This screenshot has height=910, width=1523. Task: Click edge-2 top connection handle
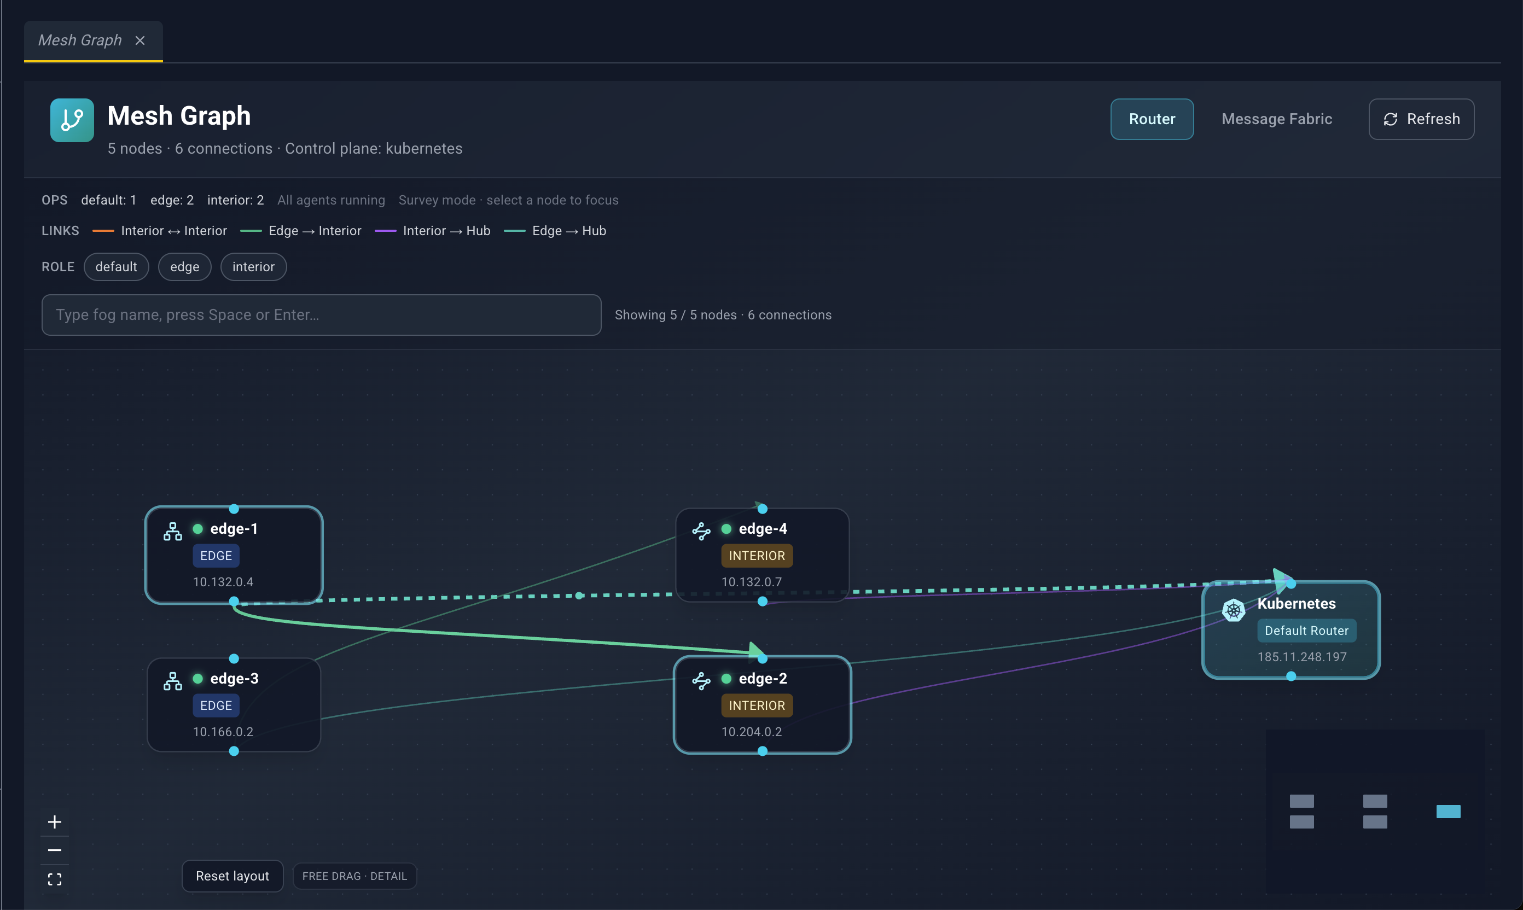763,658
